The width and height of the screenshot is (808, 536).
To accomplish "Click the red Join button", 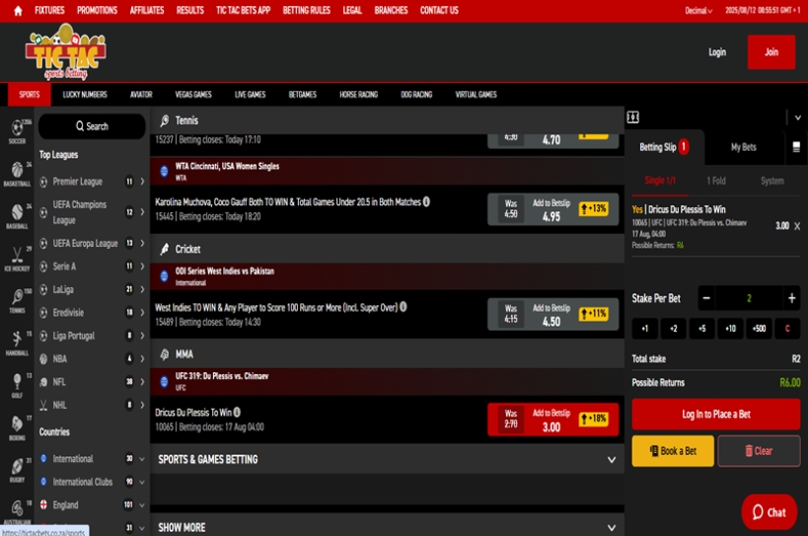I will click(x=771, y=52).
